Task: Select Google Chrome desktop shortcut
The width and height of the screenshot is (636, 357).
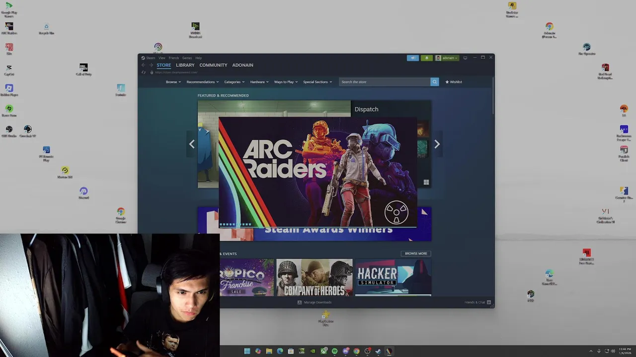Action: (121, 216)
